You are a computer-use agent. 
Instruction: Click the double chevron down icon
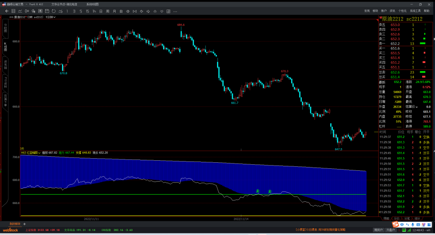click(162, 11)
